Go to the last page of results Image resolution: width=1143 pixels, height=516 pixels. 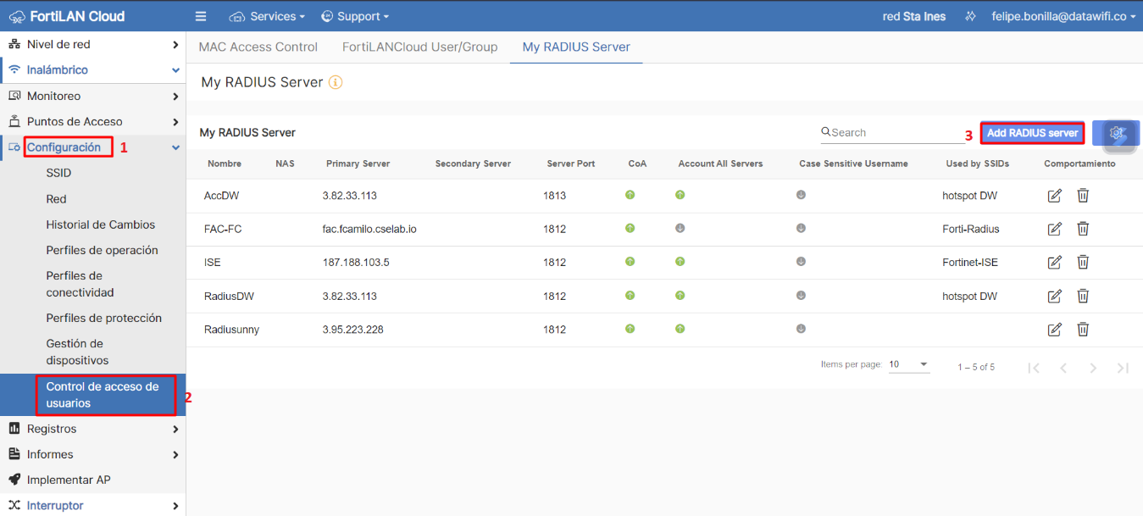coord(1123,368)
